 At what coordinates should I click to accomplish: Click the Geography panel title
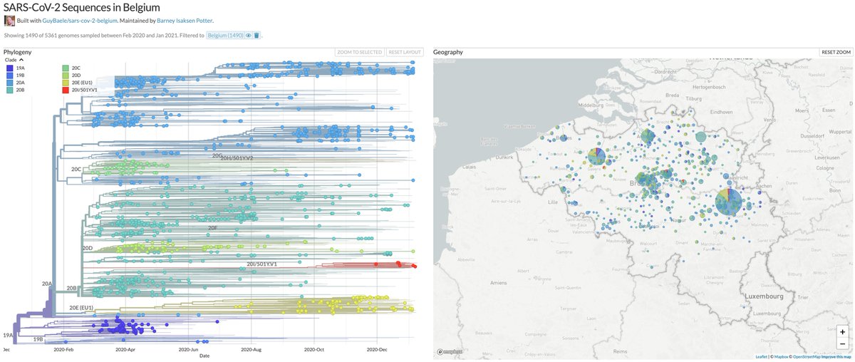point(449,53)
